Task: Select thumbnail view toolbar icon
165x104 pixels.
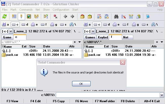Action: (29, 17)
